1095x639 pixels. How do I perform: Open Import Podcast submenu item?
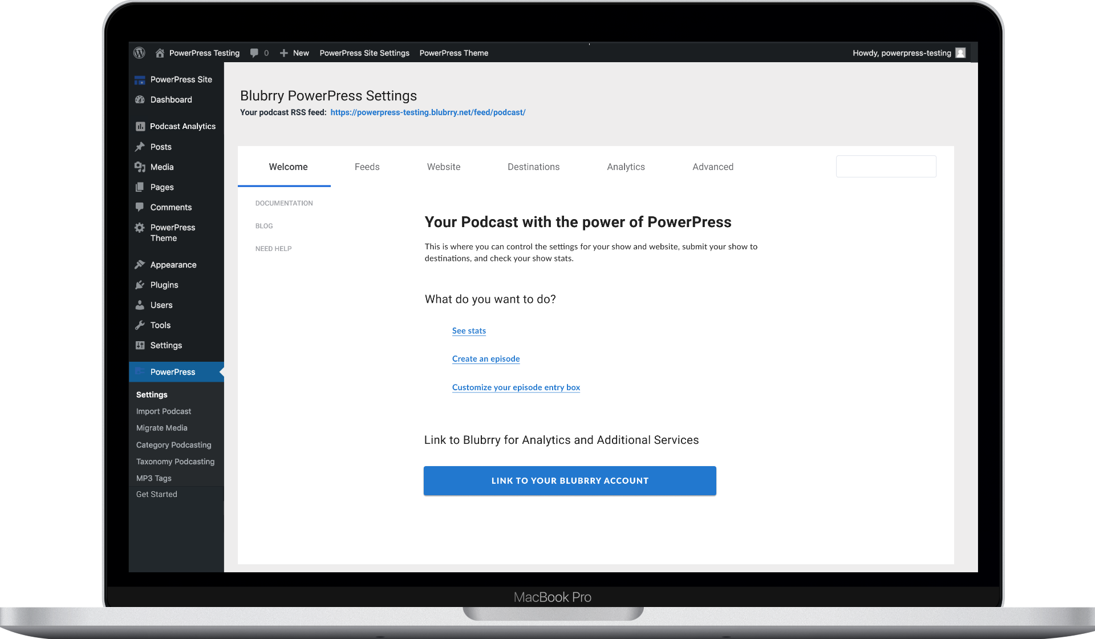164,411
